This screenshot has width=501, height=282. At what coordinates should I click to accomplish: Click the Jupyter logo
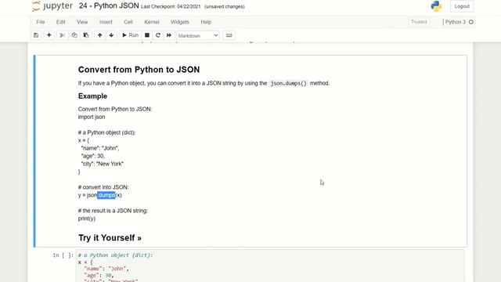[x=52, y=6]
